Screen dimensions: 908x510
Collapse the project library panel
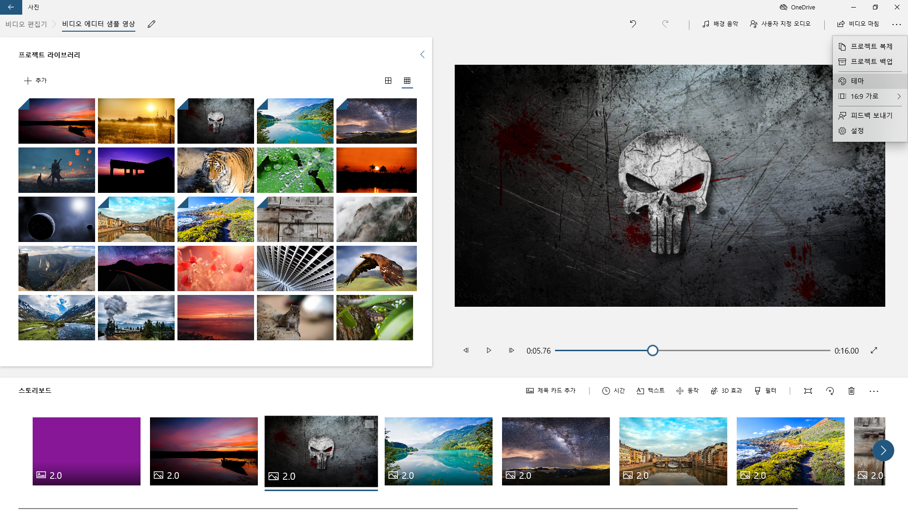423,54
